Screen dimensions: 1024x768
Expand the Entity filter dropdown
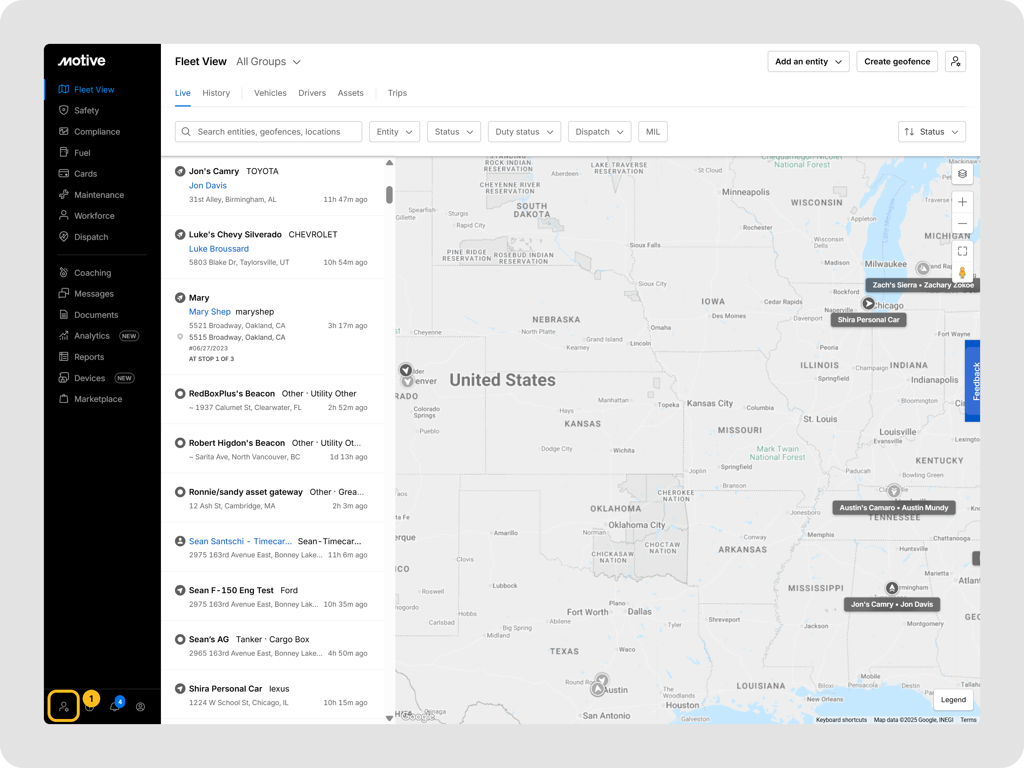coord(394,132)
